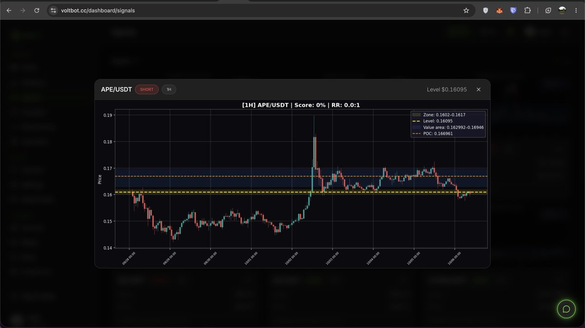
Task: Go back with the browser back arrow
Action: 9,10
